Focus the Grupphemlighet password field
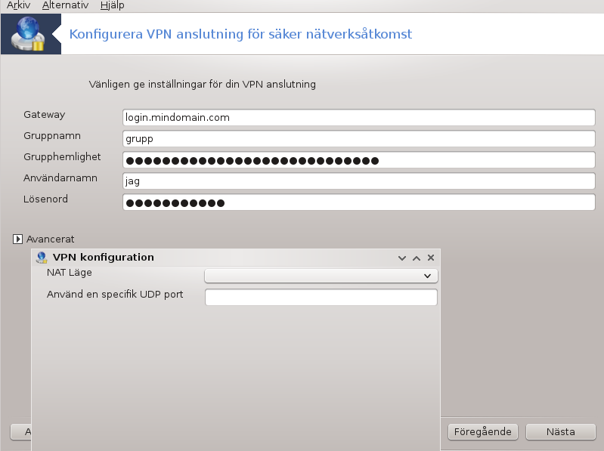 [x=359, y=159]
